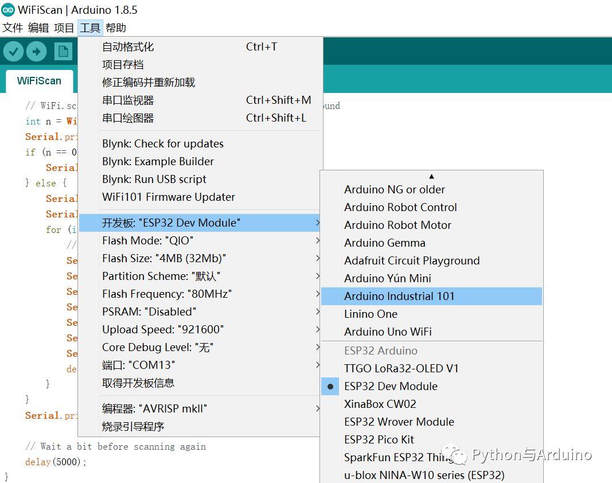Open the 项目 menu
612x483 pixels.
[64, 28]
